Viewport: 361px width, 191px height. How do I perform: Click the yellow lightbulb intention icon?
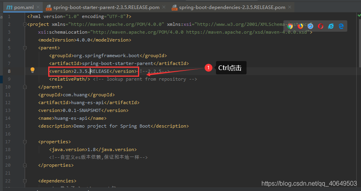[x=33, y=70]
